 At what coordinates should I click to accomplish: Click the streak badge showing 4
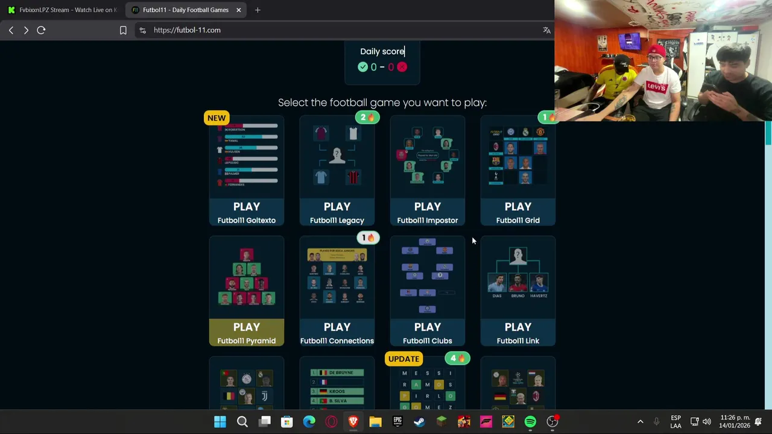[457, 359]
